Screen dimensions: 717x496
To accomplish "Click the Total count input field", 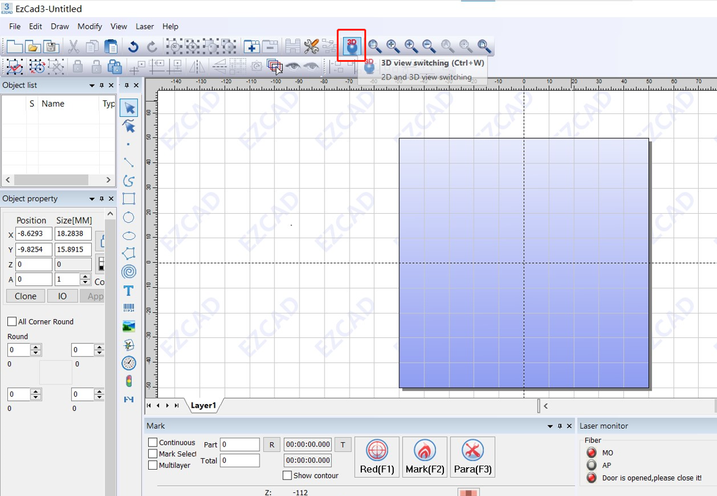I will (240, 460).
